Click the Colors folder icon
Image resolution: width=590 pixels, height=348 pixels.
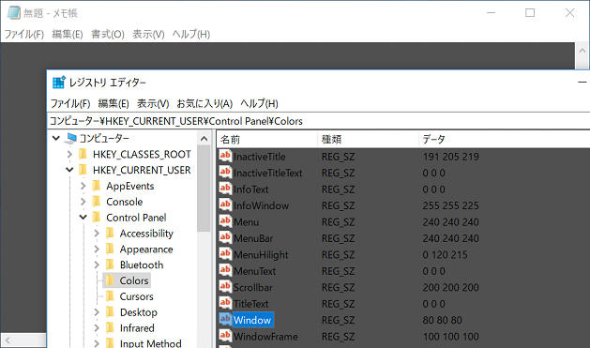(111, 280)
